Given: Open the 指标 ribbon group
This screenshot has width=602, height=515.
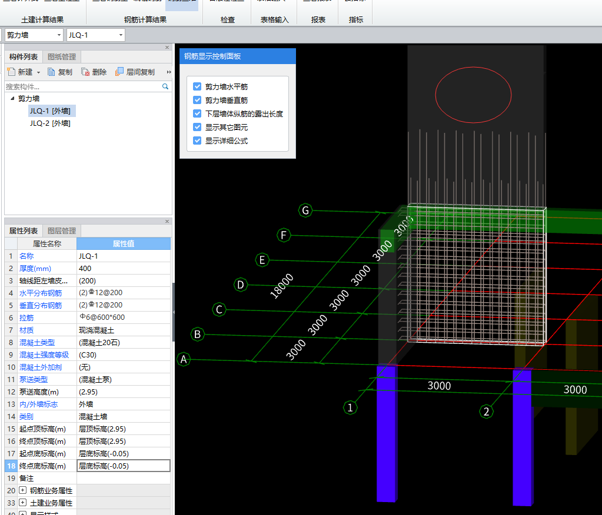Looking at the screenshot, I should (x=355, y=19).
